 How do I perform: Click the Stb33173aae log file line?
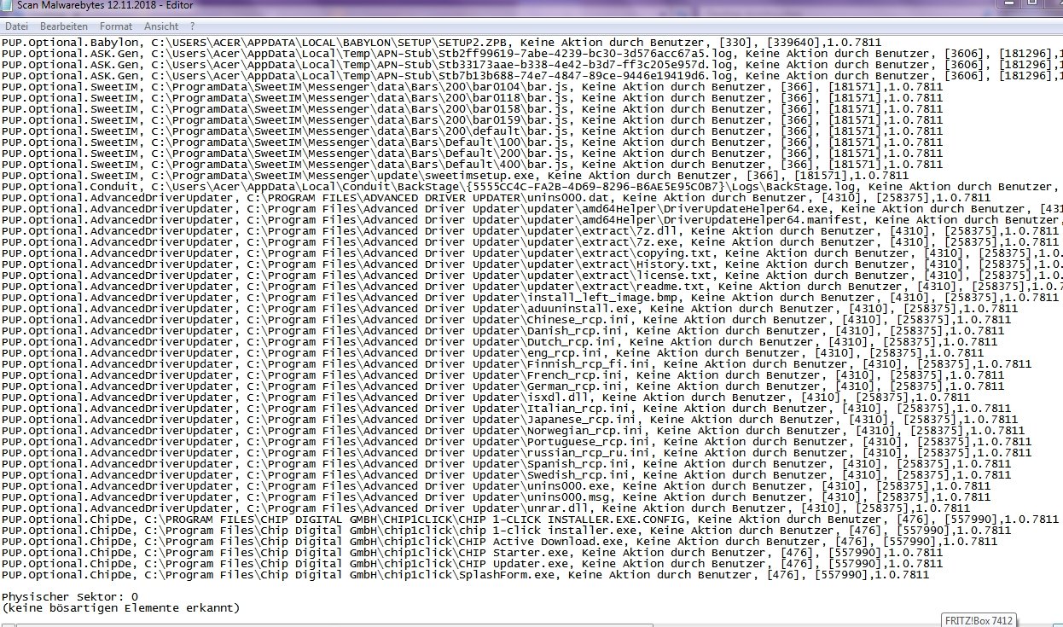pyautogui.click(x=531, y=64)
